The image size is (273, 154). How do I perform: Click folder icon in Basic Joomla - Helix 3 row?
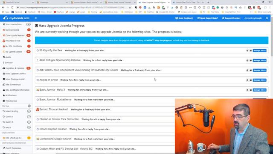(x=251, y=90)
